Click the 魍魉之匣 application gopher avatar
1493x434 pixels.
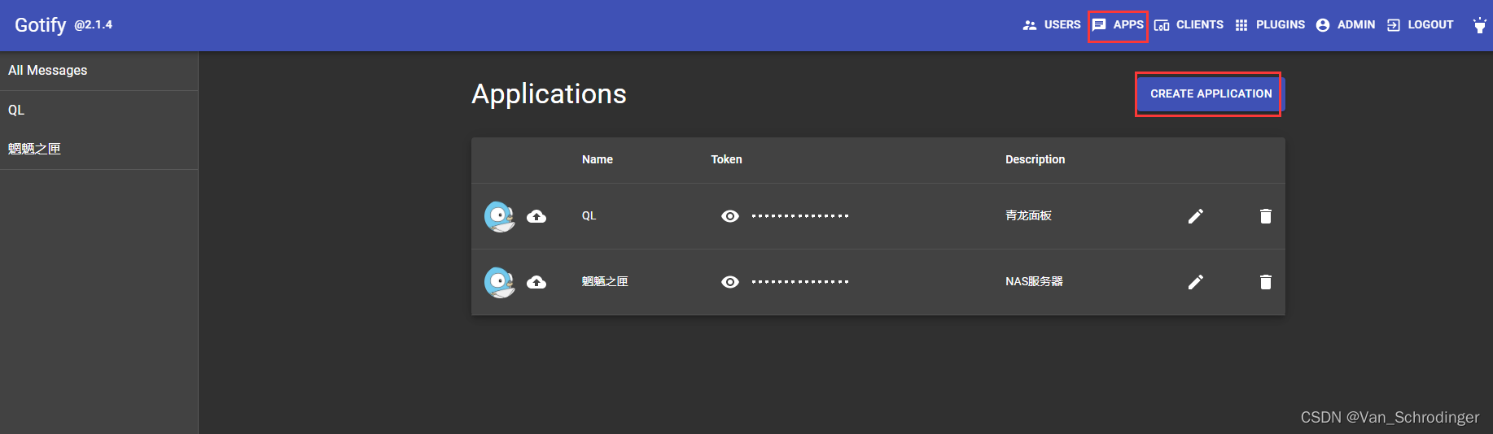coord(500,283)
